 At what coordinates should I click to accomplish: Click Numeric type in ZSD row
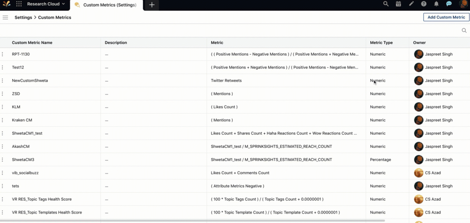tap(378, 94)
